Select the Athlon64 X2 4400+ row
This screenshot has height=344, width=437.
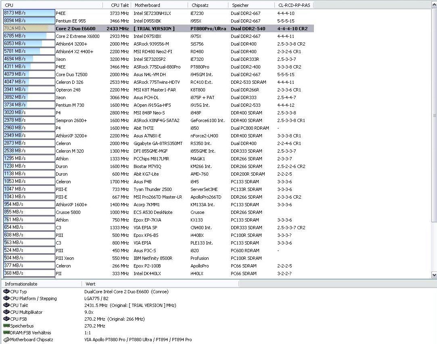click(x=158, y=52)
